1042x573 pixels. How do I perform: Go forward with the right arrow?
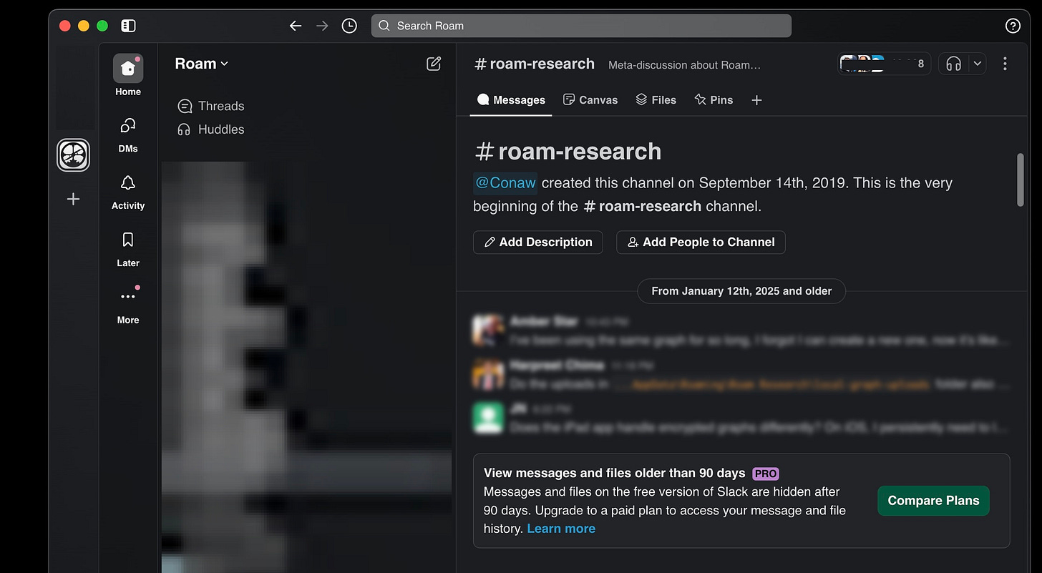click(322, 26)
